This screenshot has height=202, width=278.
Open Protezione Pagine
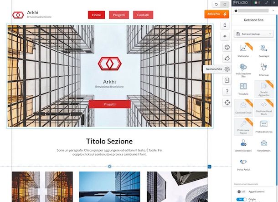[x=243, y=127]
